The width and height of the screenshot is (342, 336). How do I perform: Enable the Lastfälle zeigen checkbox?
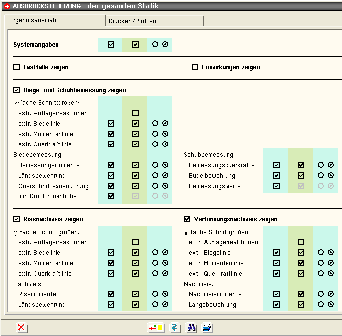[x=17, y=67]
